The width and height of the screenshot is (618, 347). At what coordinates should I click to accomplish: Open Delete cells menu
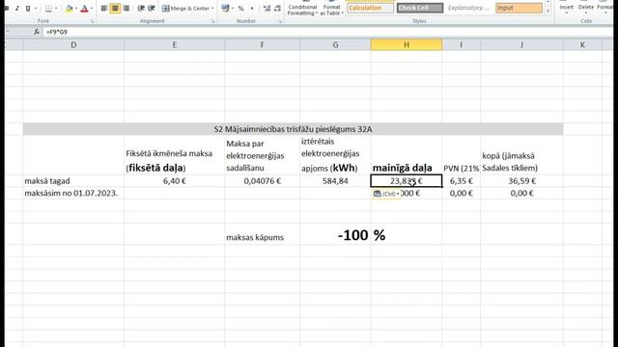coord(586,8)
